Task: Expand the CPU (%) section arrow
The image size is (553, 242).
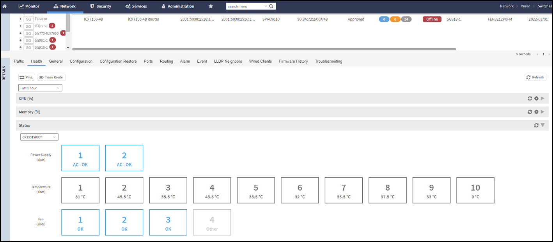Action: (542, 99)
